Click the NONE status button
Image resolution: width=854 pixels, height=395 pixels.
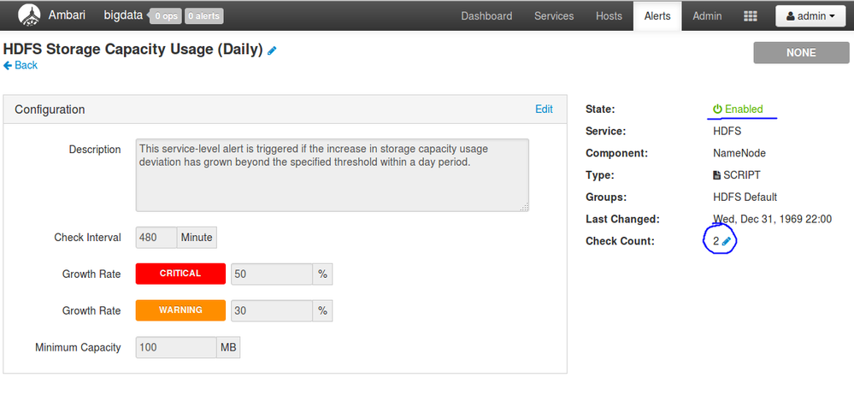point(800,52)
